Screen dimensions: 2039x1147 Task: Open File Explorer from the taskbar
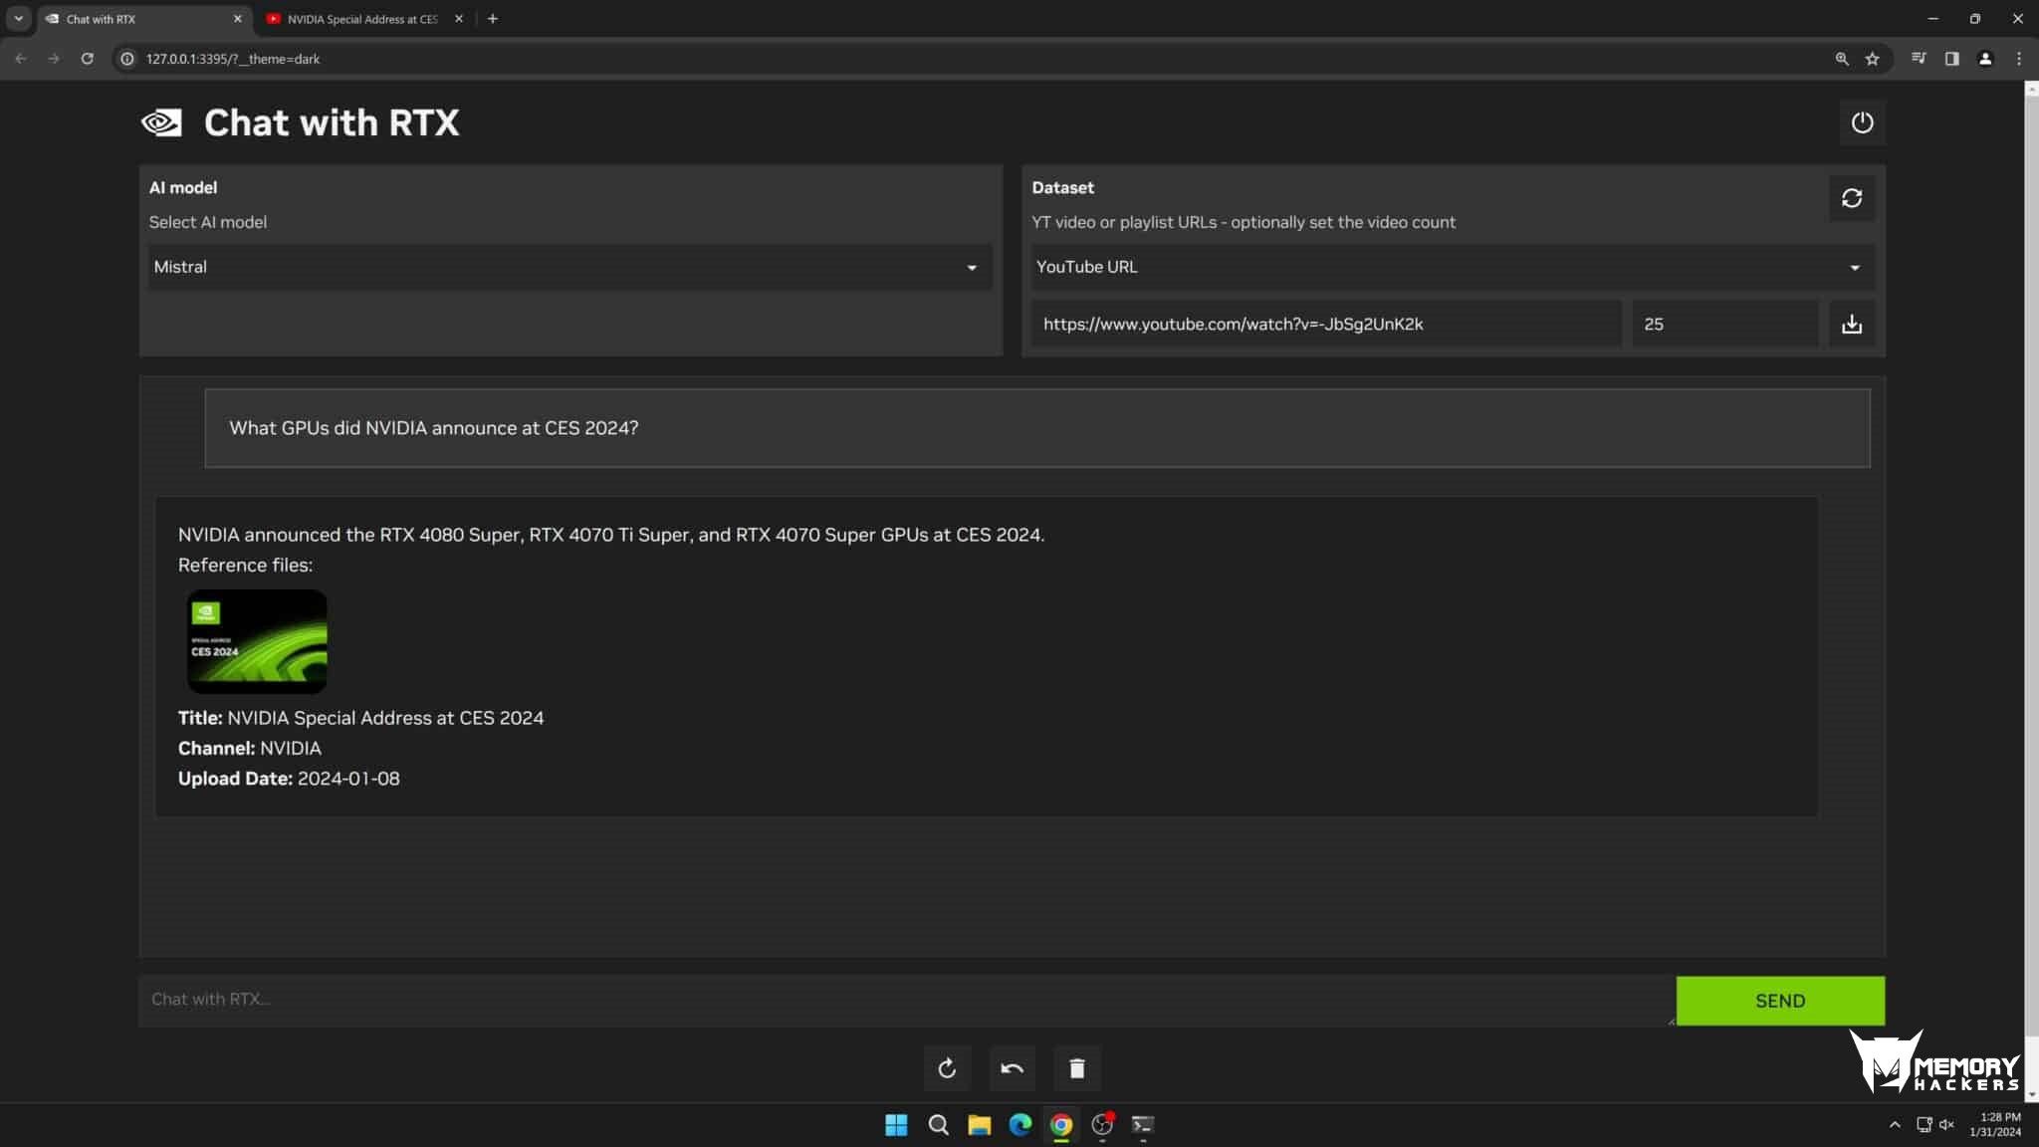(980, 1125)
